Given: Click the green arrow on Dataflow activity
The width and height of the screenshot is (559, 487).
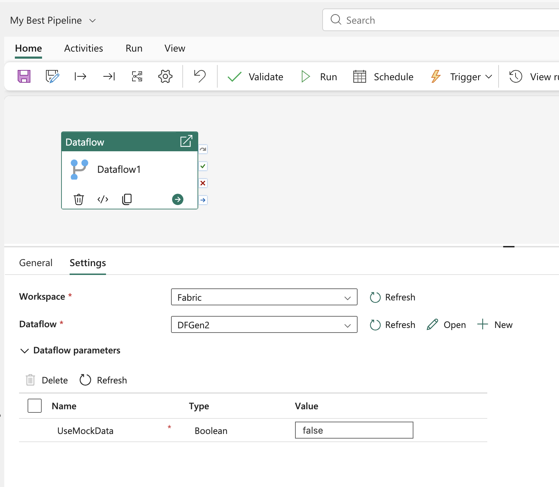Looking at the screenshot, I should 178,199.
